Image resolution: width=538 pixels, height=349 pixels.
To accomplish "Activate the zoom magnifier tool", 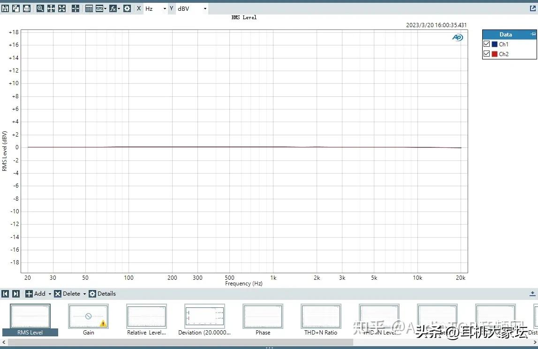I will pyautogui.click(x=40, y=8).
